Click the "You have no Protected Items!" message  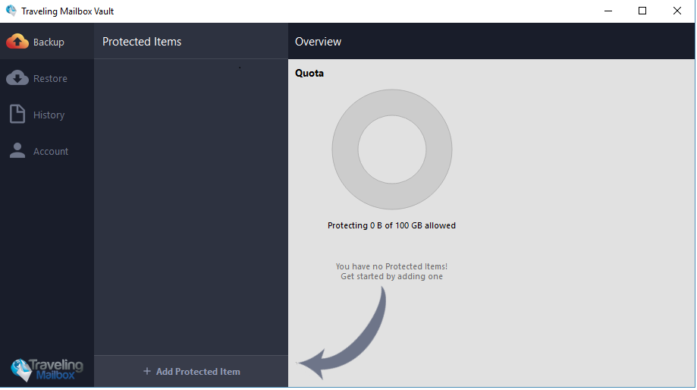[x=391, y=267]
